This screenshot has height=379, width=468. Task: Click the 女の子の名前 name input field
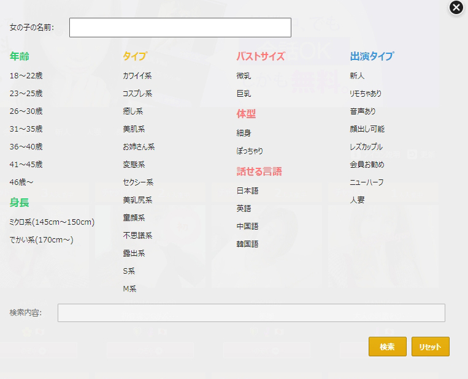(x=180, y=28)
